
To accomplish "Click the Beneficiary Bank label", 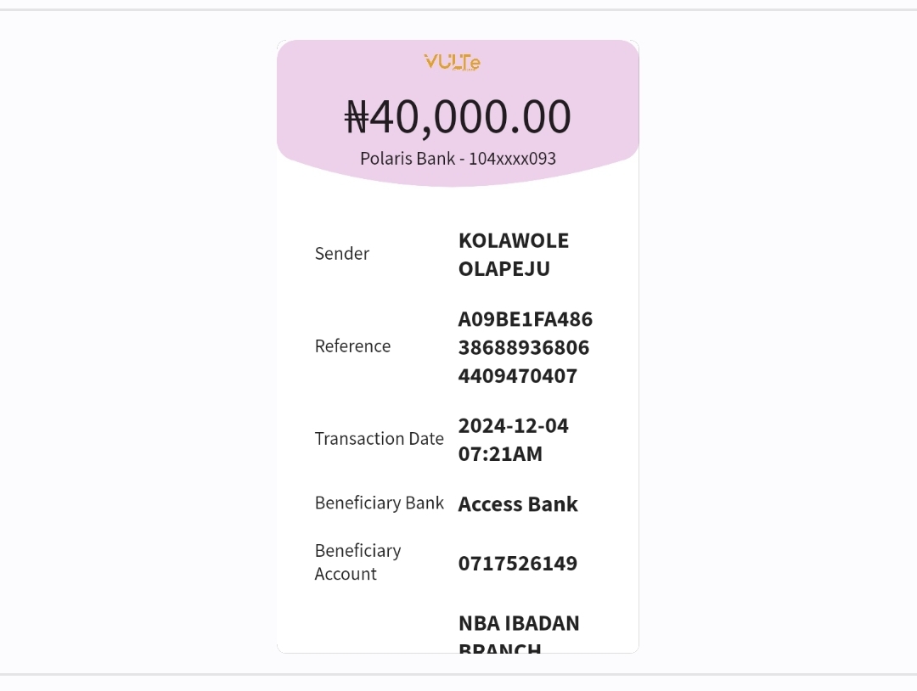I will pyautogui.click(x=379, y=503).
